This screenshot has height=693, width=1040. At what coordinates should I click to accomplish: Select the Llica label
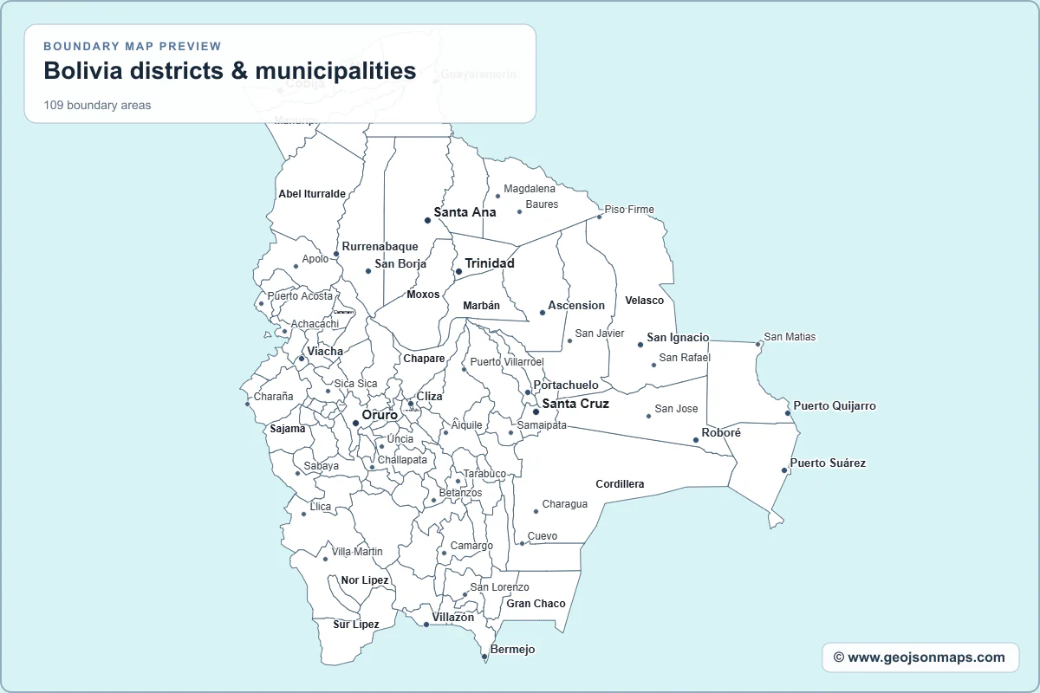point(320,507)
